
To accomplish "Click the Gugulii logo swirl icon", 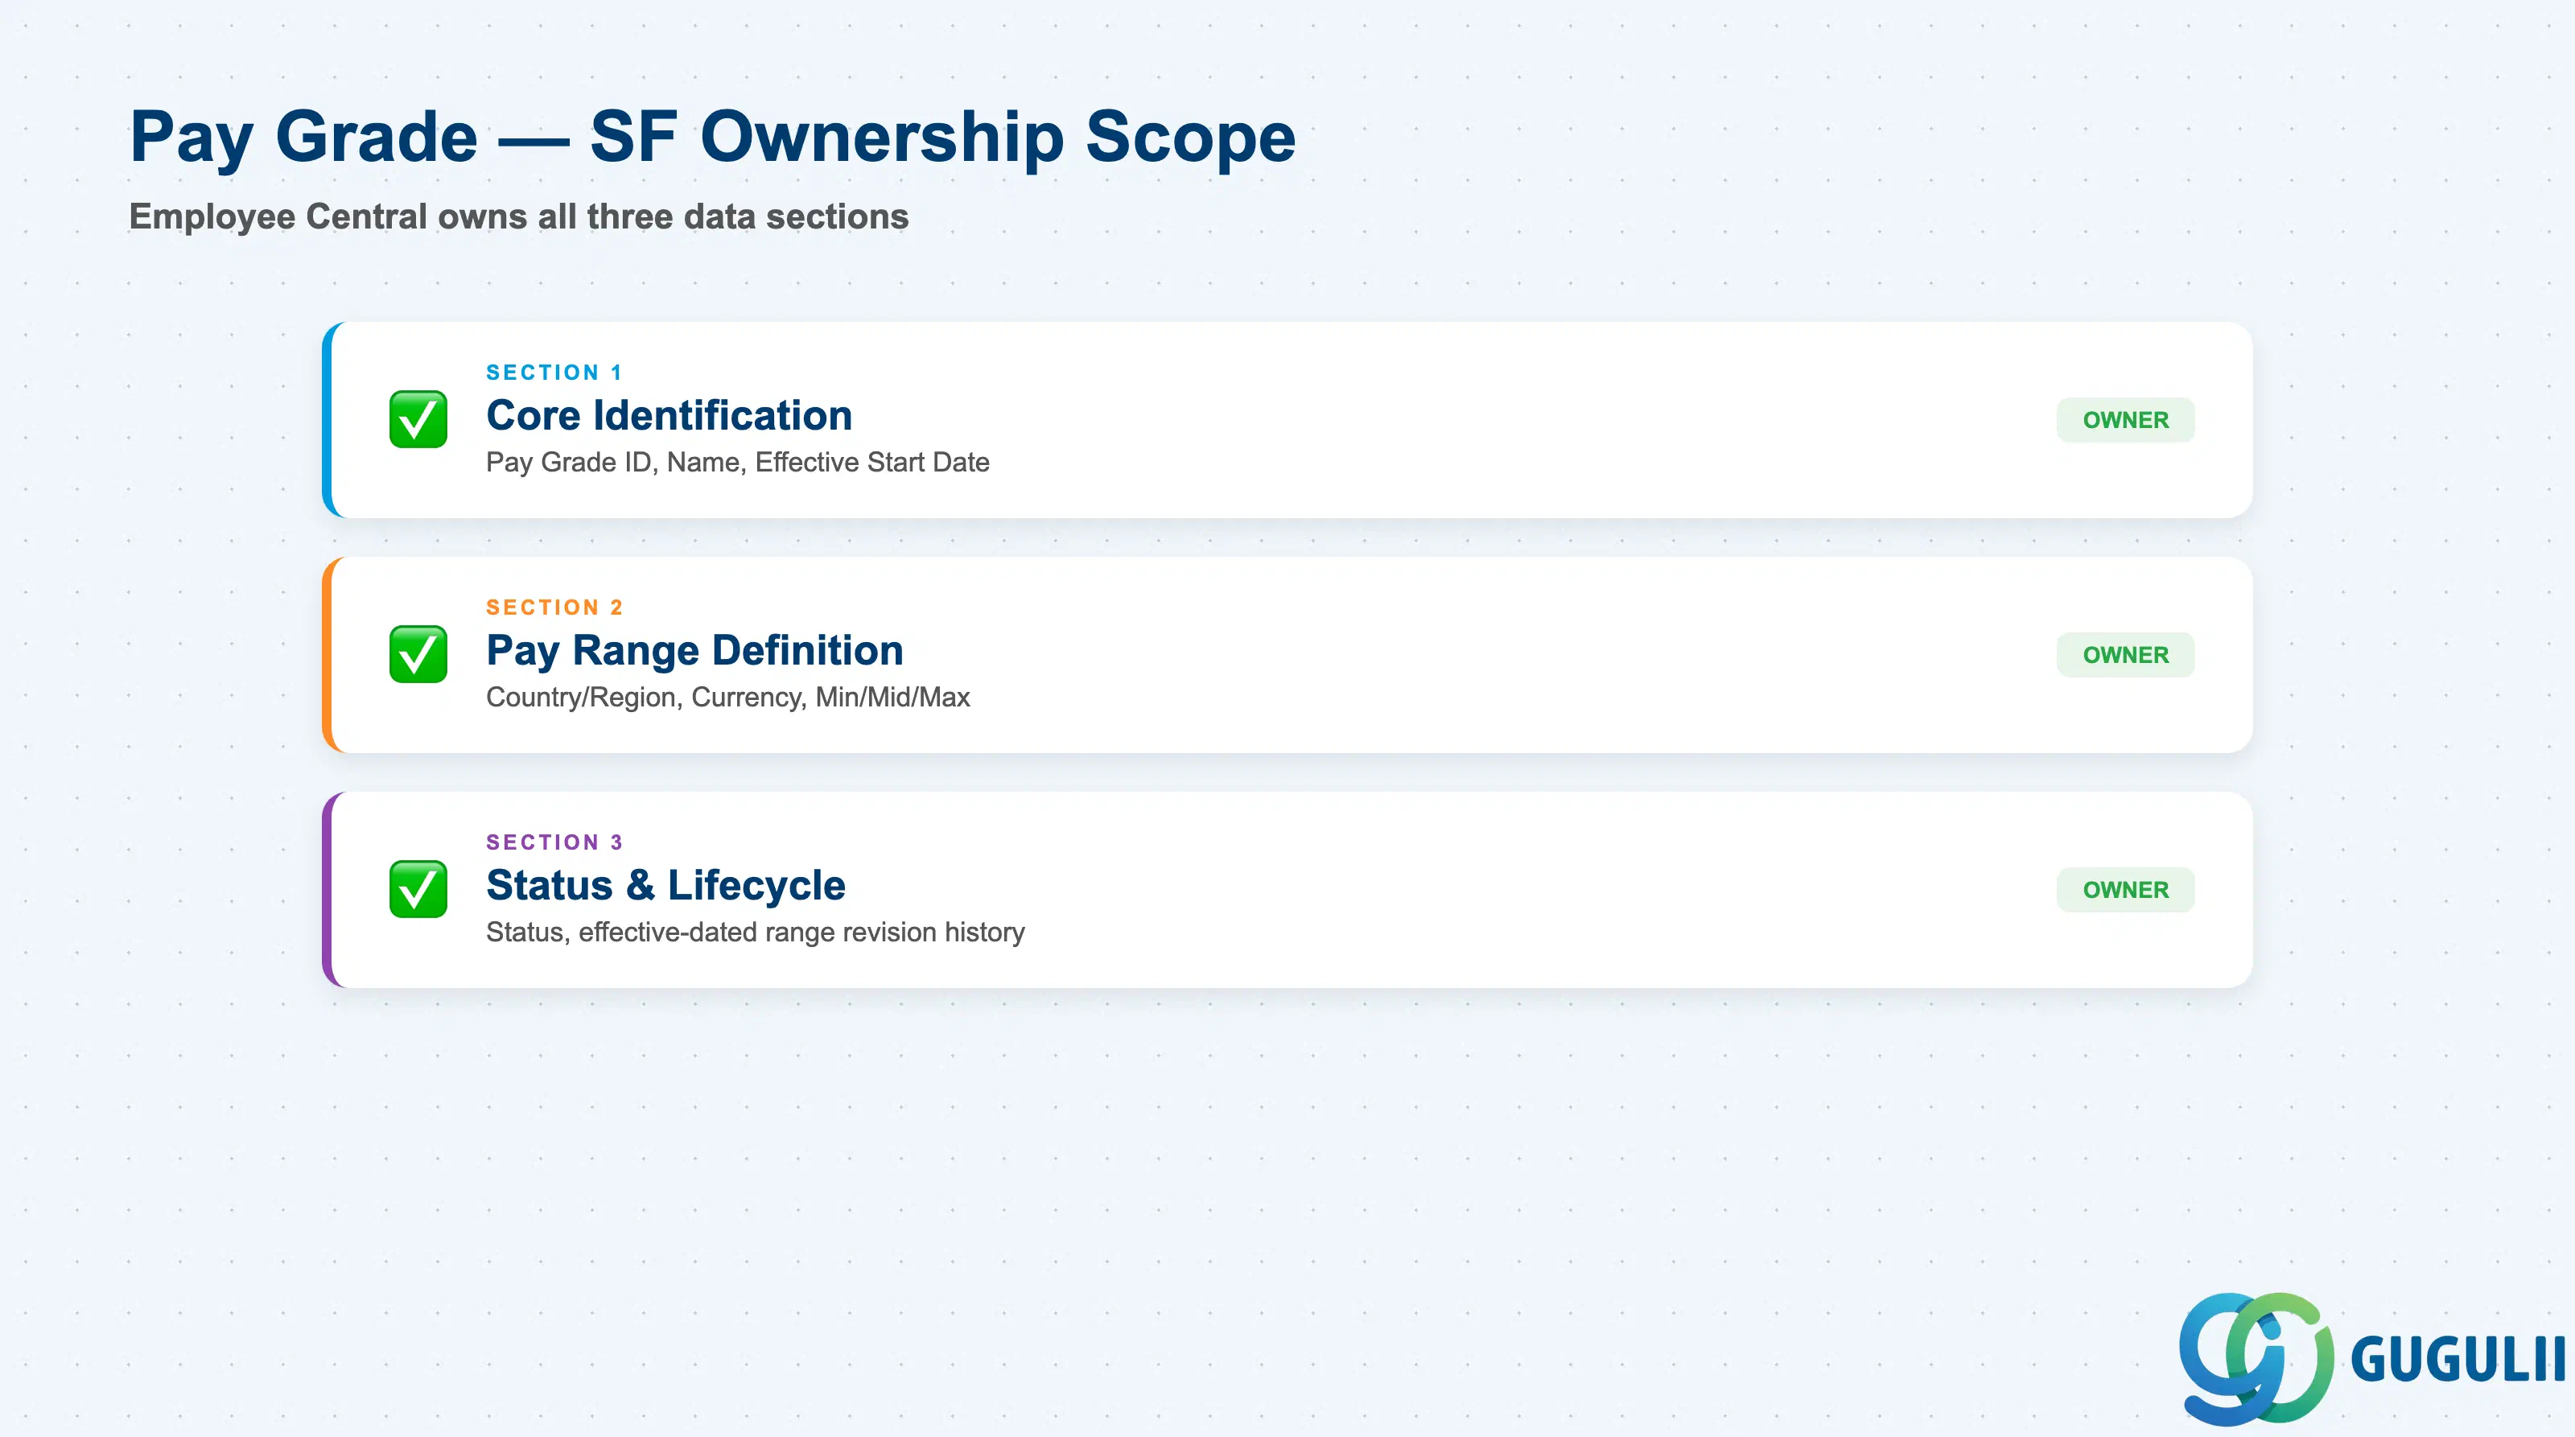I will click(2256, 1358).
